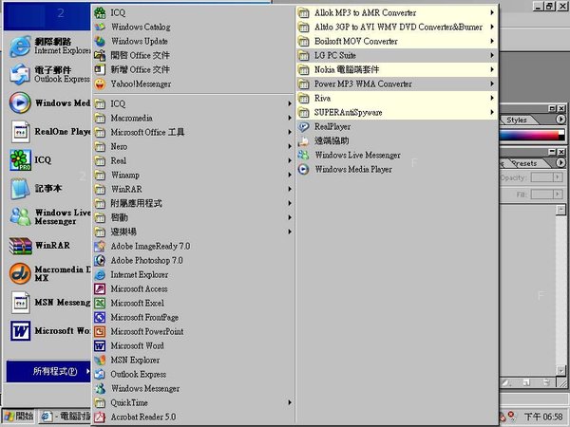Select 開啟 Office 文件 entry
Viewport: 570px width, 427px height.
coord(193,56)
